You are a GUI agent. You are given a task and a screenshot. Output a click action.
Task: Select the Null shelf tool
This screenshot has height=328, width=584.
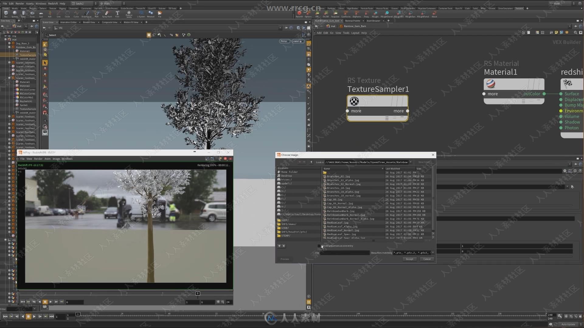point(50,14)
